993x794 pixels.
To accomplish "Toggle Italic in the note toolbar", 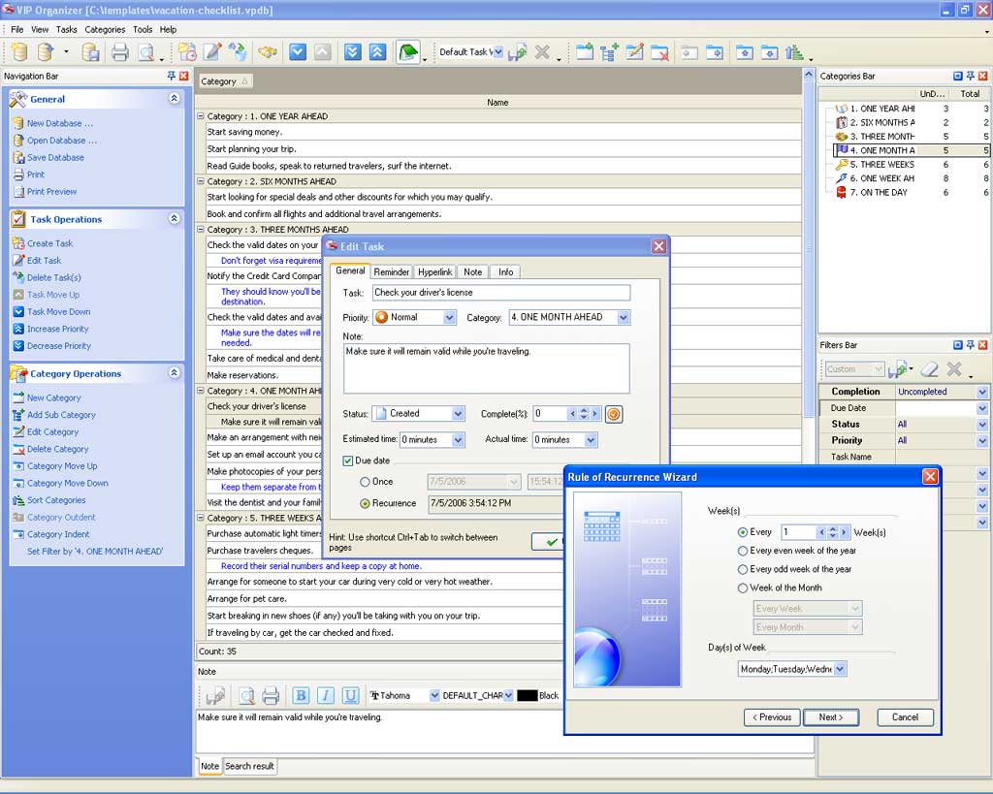I will [x=326, y=695].
